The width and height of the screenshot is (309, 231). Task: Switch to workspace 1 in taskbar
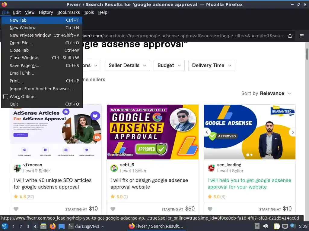tap(13, 226)
